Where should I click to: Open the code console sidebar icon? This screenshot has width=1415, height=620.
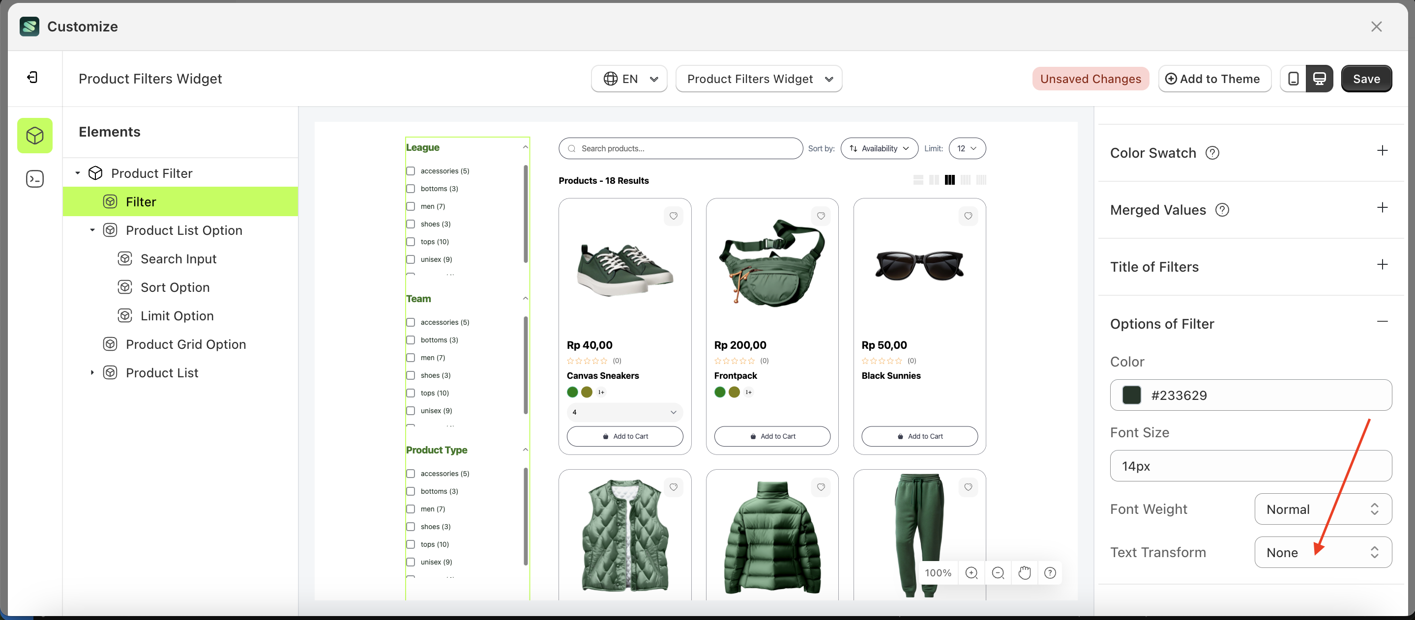pyautogui.click(x=34, y=179)
